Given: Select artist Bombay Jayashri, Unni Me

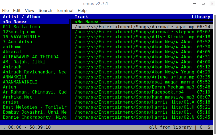Looking at the screenshot, I should click(35, 112).
